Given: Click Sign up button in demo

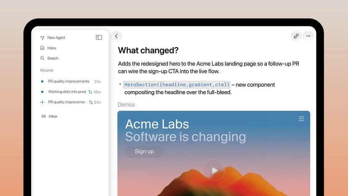Looking at the screenshot, I should click(144, 151).
